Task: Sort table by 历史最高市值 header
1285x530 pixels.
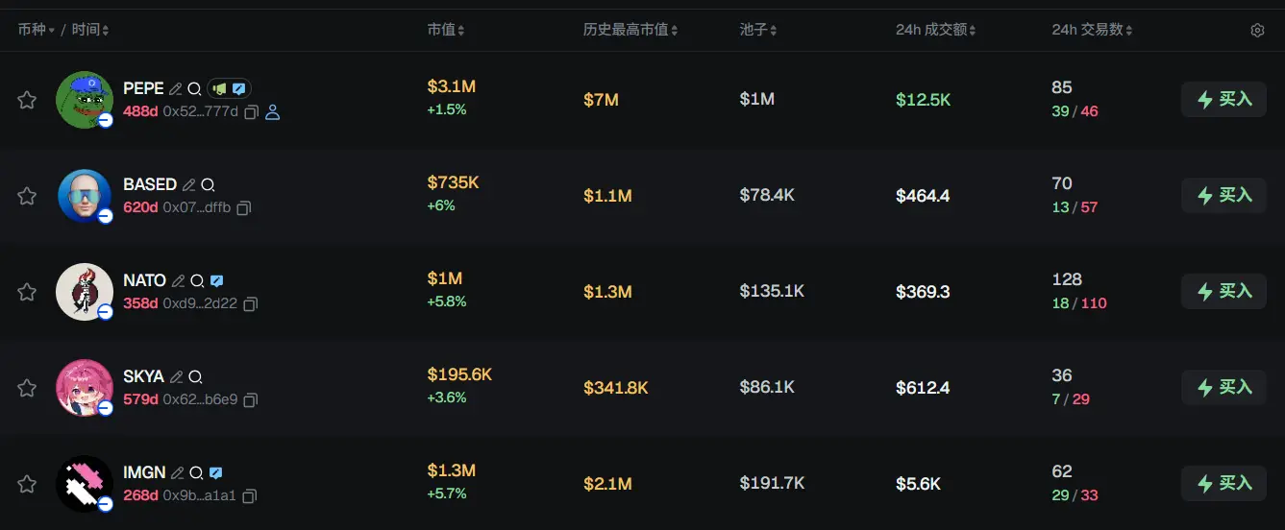Action: pos(630,31)
